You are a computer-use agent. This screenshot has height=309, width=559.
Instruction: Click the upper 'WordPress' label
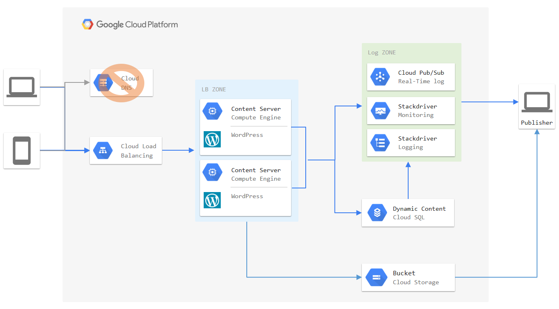coord(247,135)
